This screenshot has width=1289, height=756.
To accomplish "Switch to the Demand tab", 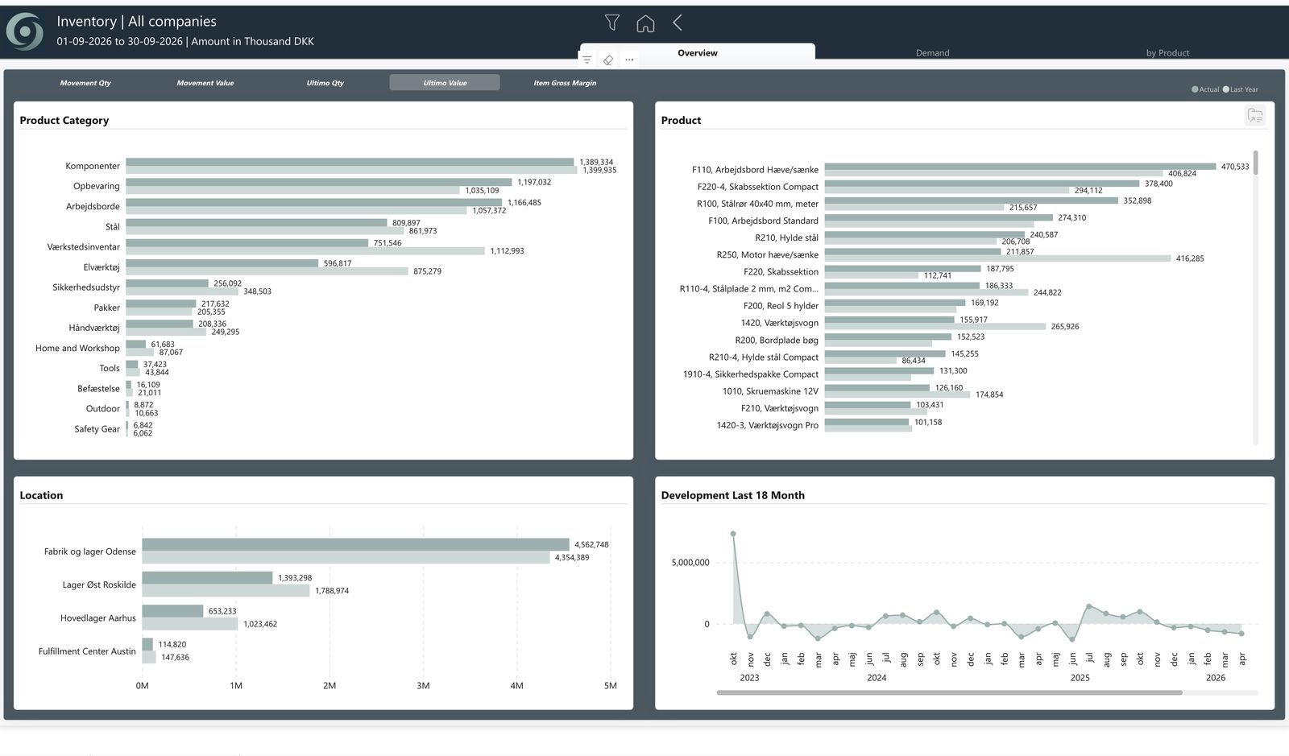I will pyautogui.click(x=933, y=53).
